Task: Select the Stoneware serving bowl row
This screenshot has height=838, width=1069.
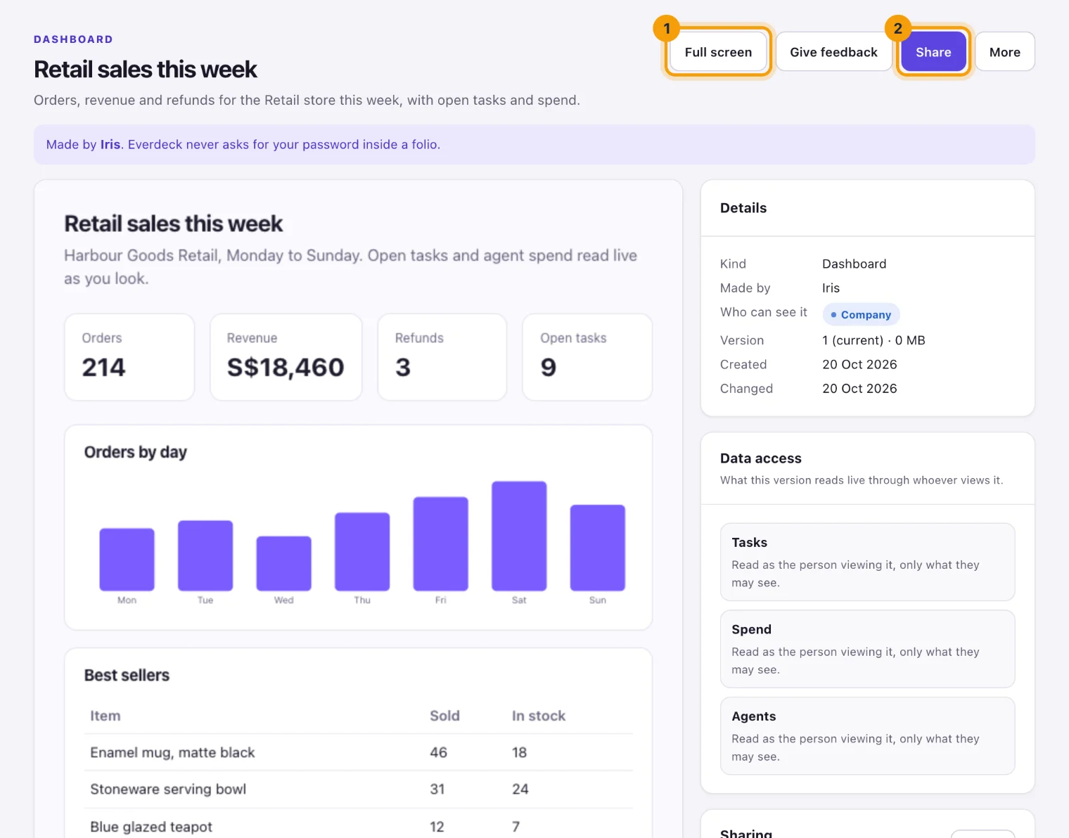Action: pyautogui.click(x=359, y=789)
